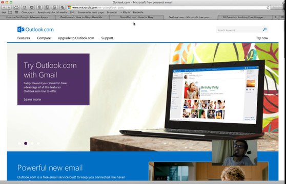The height and width of the screenshot is (184, 286).
Task: Select the second purple carousel dot
Action: coord(26,143)
